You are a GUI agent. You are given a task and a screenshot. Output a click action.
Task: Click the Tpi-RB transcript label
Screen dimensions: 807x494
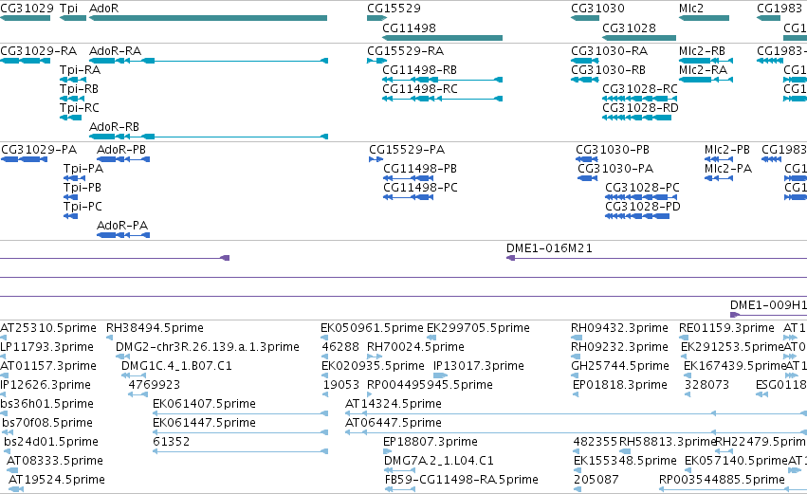click(79, 89)
